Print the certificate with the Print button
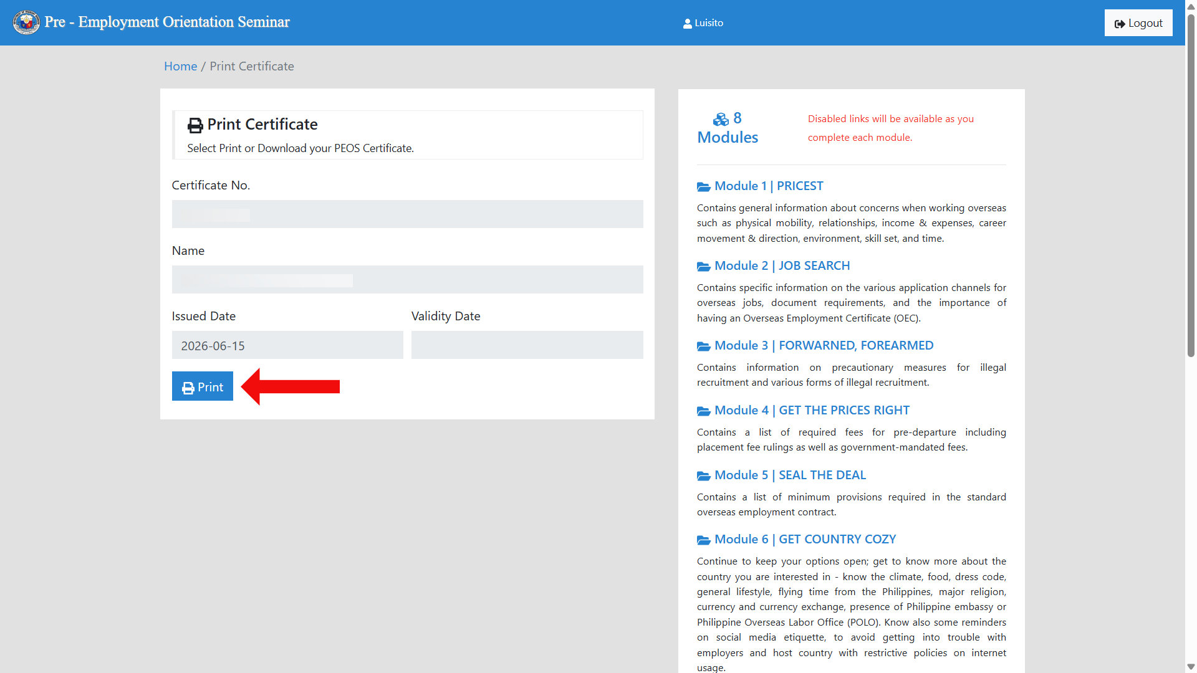 [202, 386]
